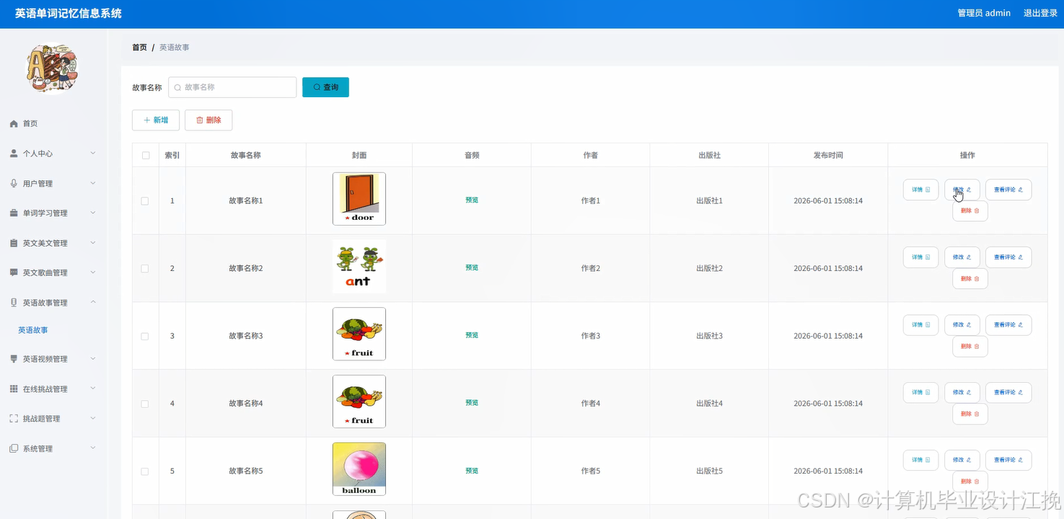Image resolution: width=1064 pixels, height=519 pixels.
Task: Click the person icon for 个人中心
Action: coord(14,154)
